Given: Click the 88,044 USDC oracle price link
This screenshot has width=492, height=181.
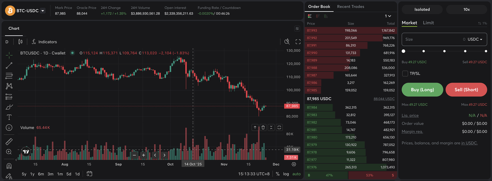Looking at the screenshot, I should click(x=384, y=99).
